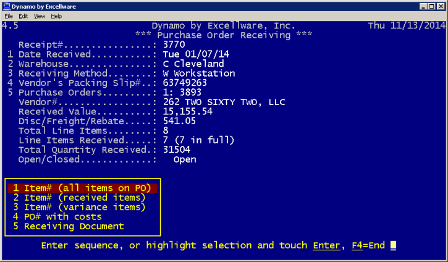Click warehouse value C Cleveland
This screenshot has width=448, height=262.
[x=193, y=64]
